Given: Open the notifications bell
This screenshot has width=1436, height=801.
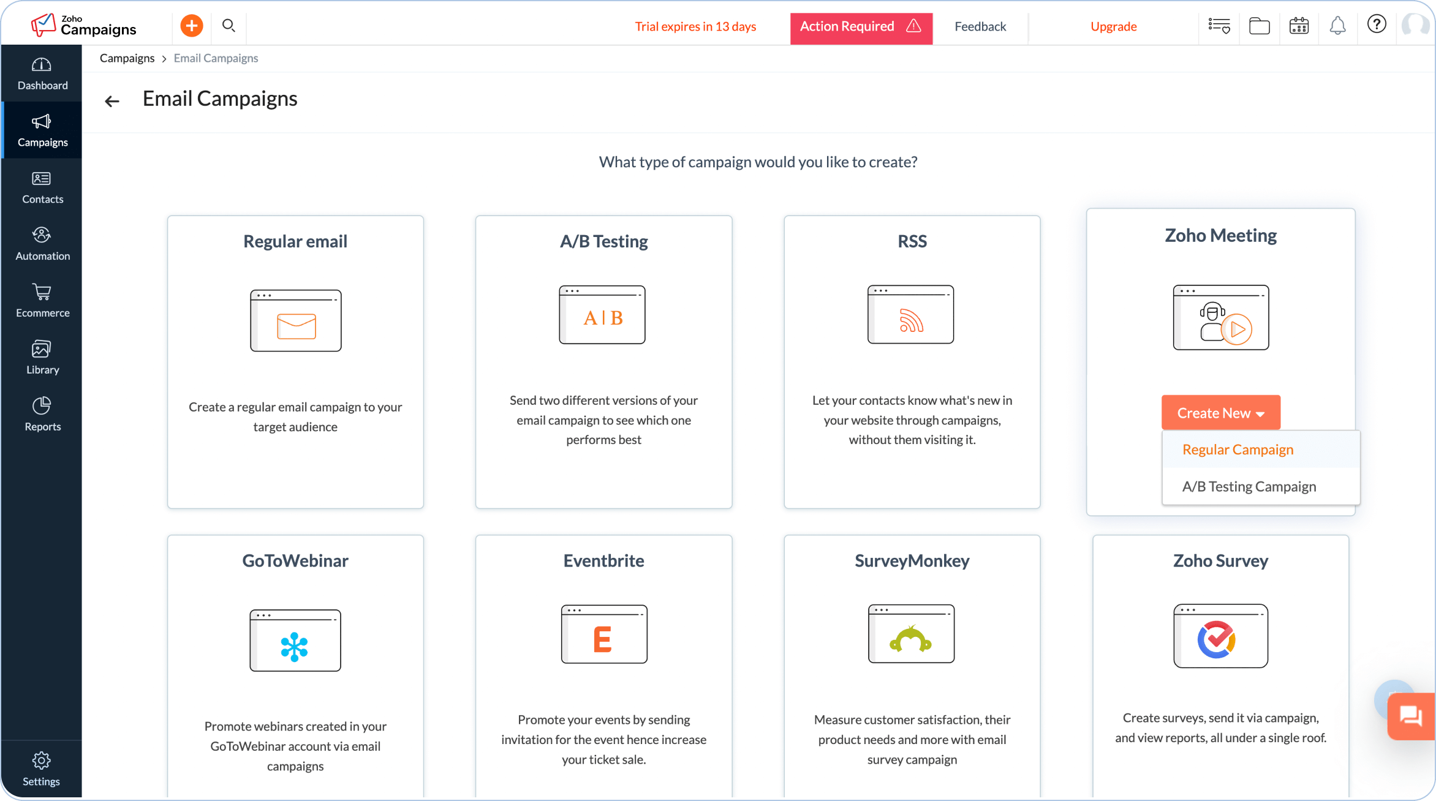Looking at the screenshot, I should coord(1337,26).
